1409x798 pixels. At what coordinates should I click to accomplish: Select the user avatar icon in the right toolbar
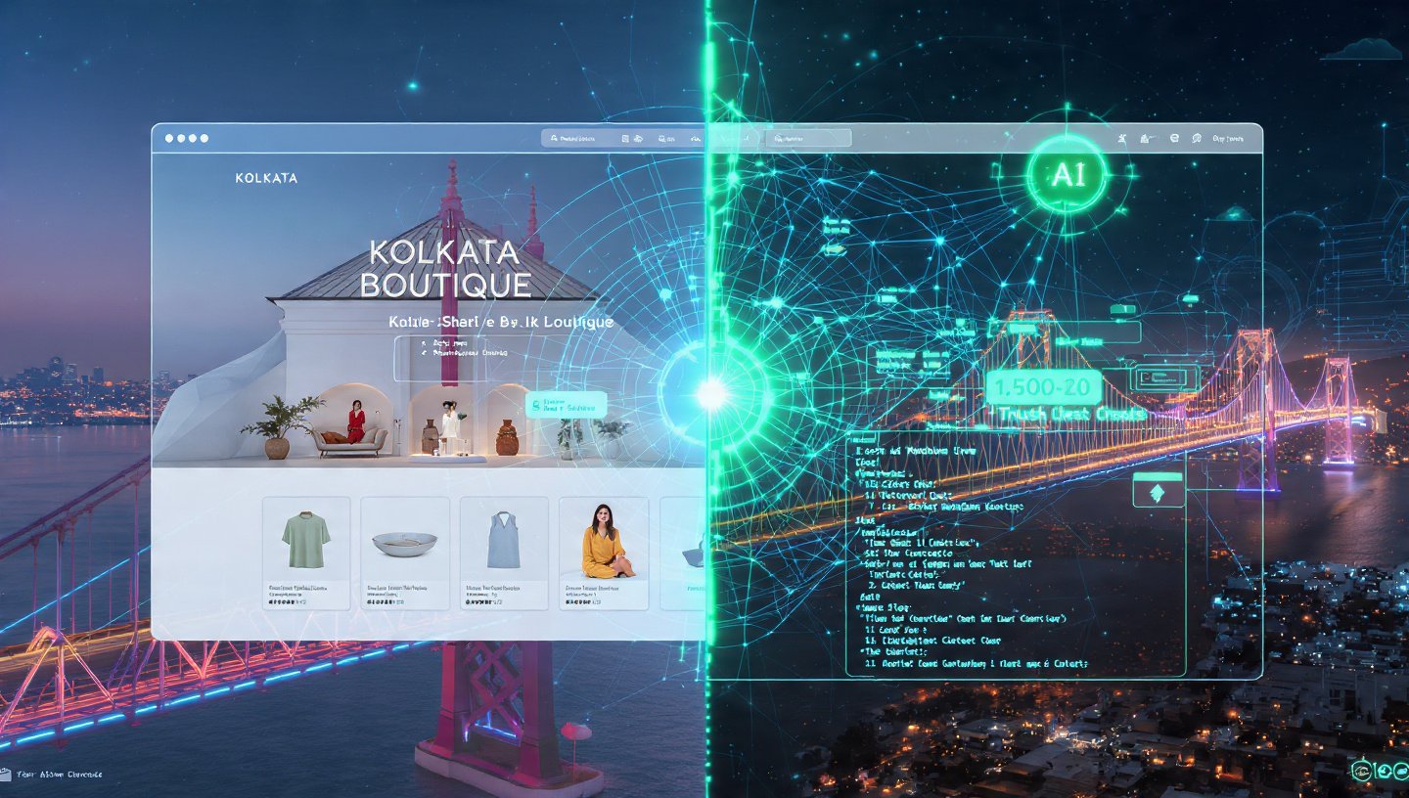click(1123, 139)
